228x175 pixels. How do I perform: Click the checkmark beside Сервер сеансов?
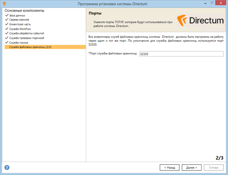(x=7, y=20)
